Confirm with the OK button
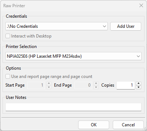Image resolution: width=147 pixels, height=131 pixels. (94, 125)
